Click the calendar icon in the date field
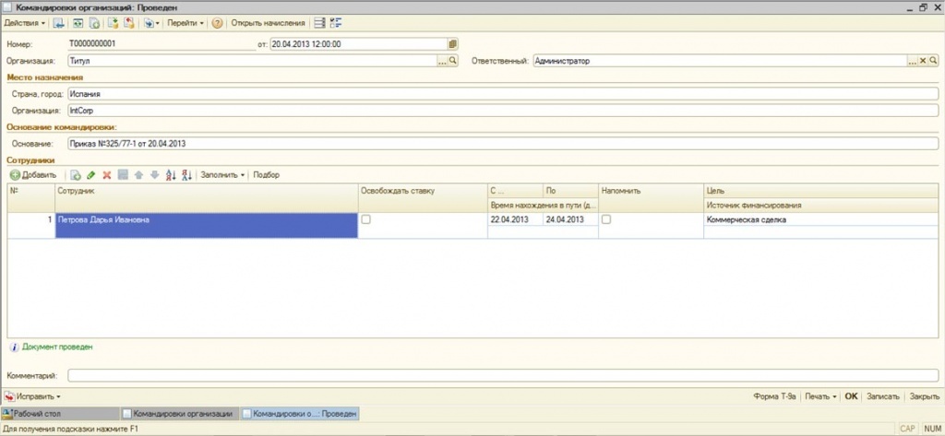945x436 pixels. point(452,43)
